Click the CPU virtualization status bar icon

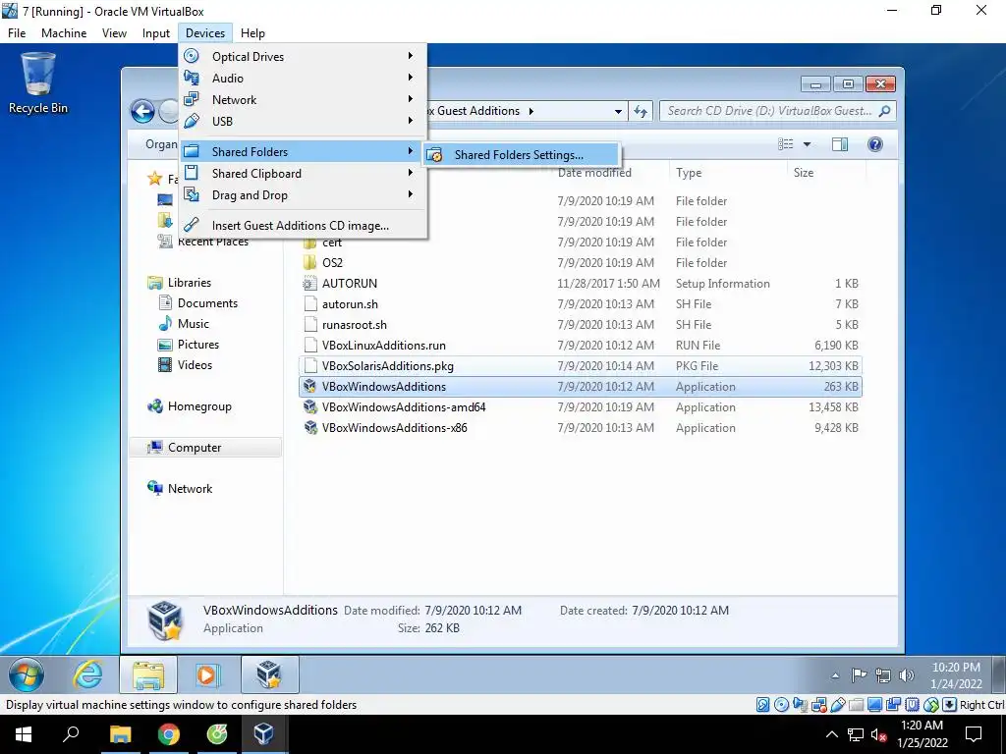[x=912, y=705]
